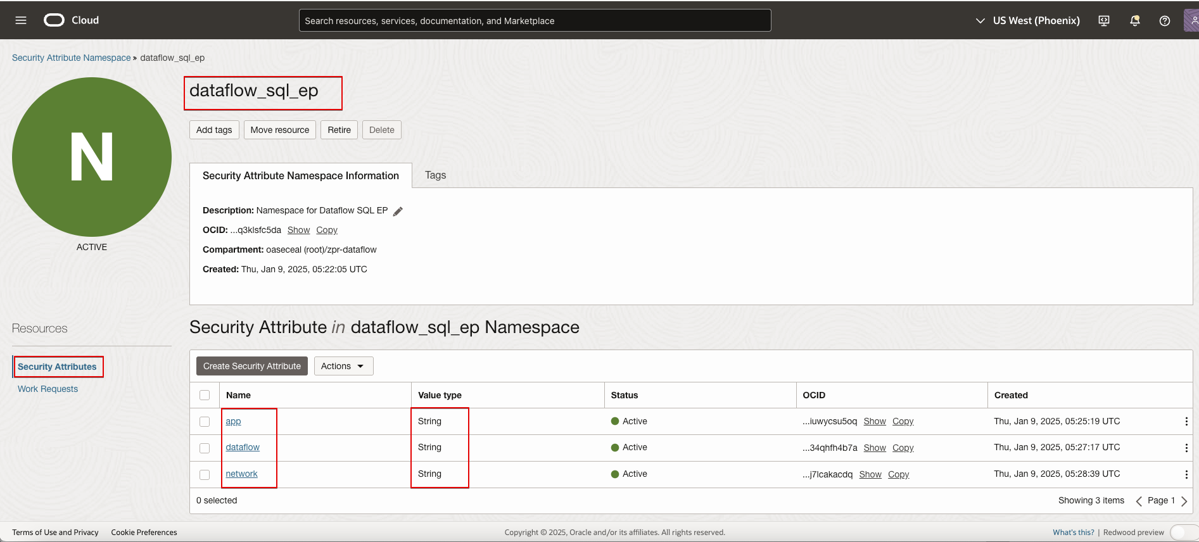Open the kebab menu for the app row

click(1186, 422)
